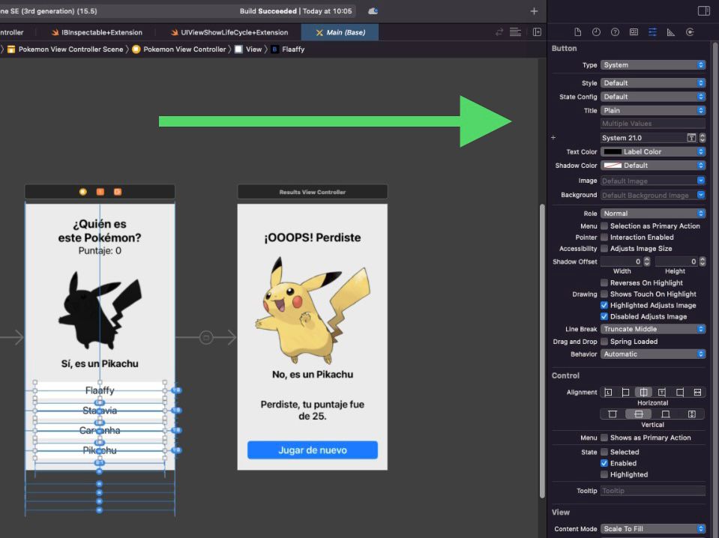Viewport: 719px width, 538px height.
Task: Set vertical alignment to center
Action: click(639, 414)
